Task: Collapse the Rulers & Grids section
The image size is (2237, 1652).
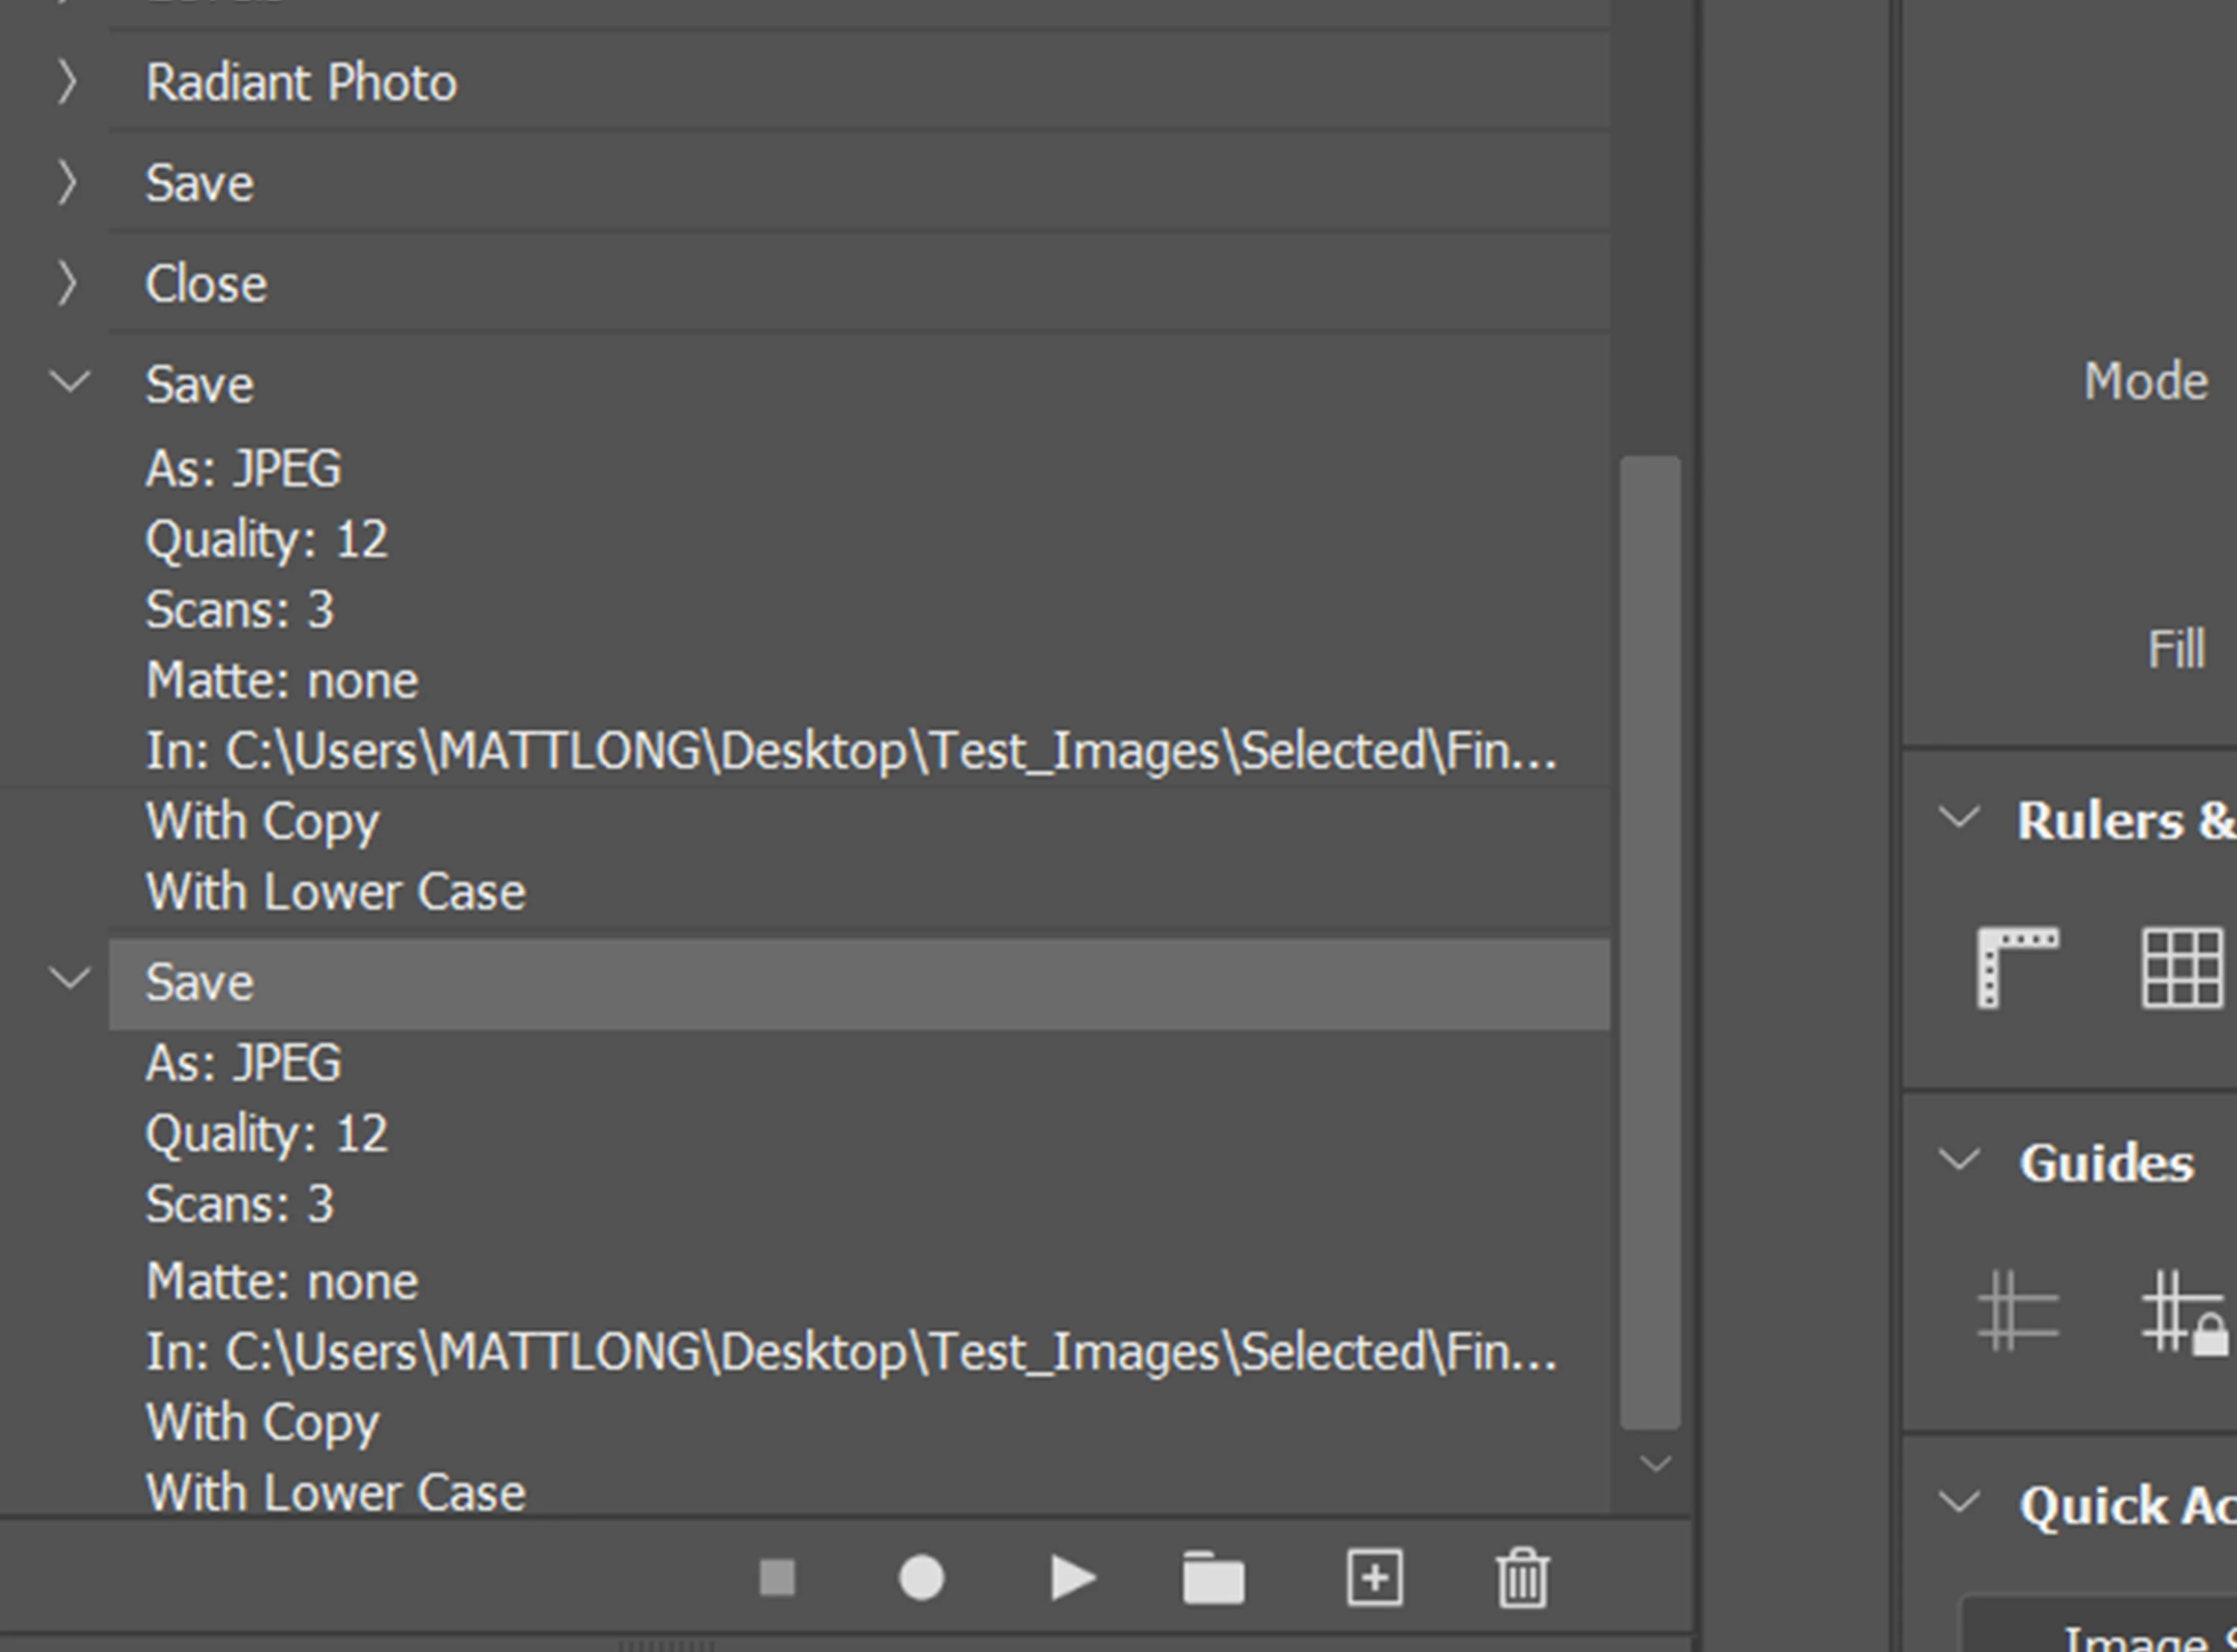Action: click(x=1958, y=818)
